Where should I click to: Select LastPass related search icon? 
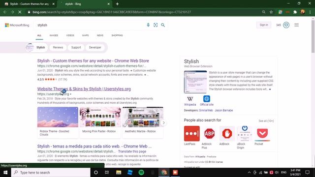(x=191, y=133)
